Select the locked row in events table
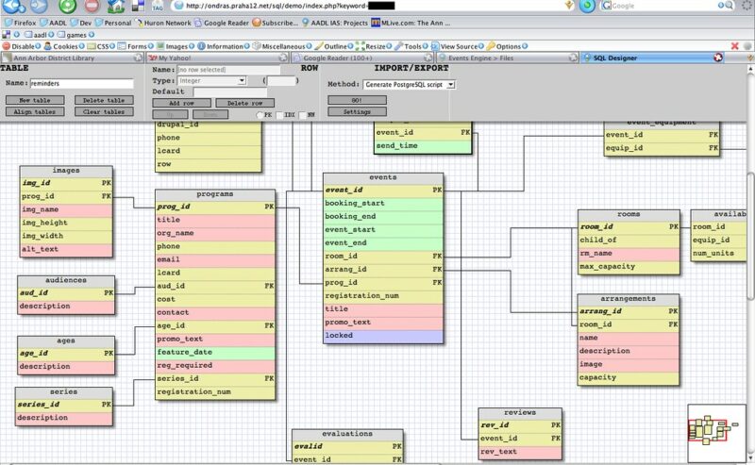 [383, 336]
